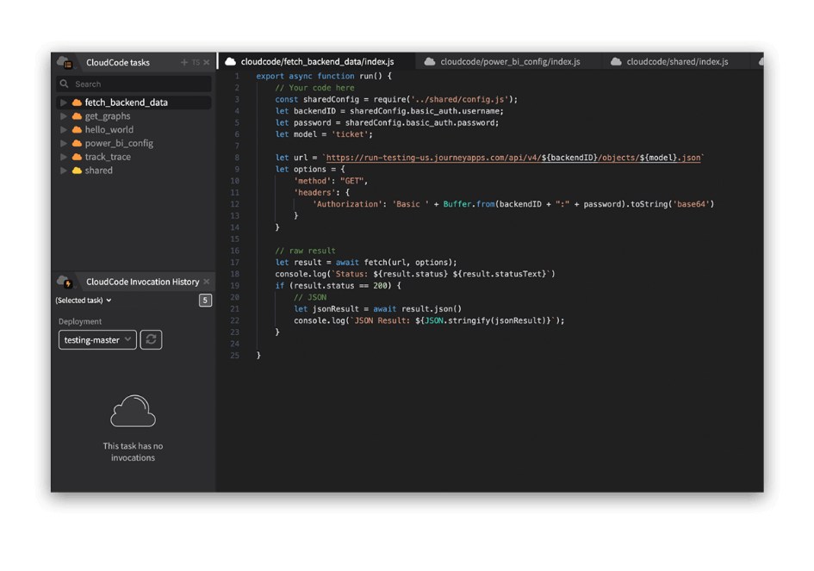
Task: Click the Invocation History lightning cloud icon
Action: 65,282
